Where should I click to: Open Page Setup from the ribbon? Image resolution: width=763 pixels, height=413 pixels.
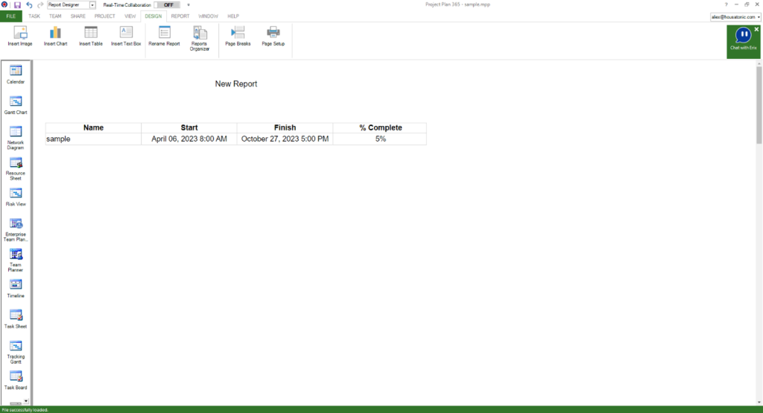pyautogui.click(x=273, y=34)
